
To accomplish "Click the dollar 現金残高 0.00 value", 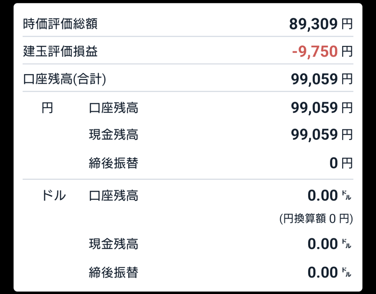I will [x=330, y=244].
